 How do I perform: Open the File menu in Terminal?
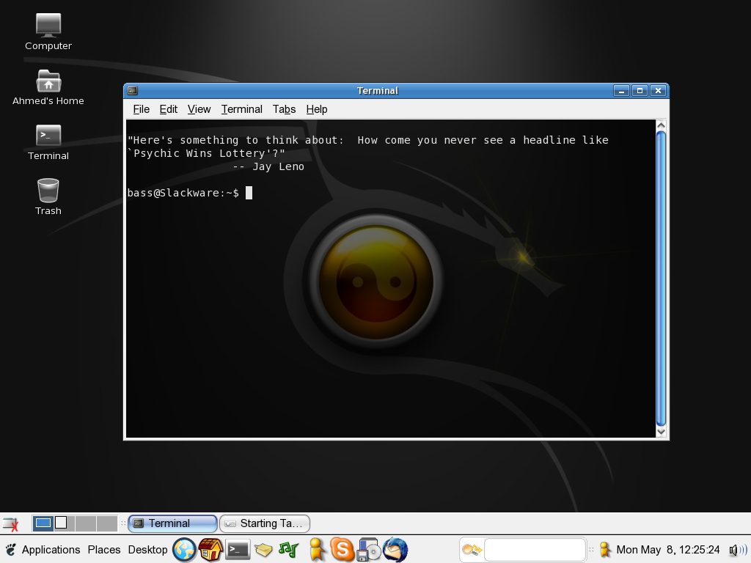(x=141, y=109)
